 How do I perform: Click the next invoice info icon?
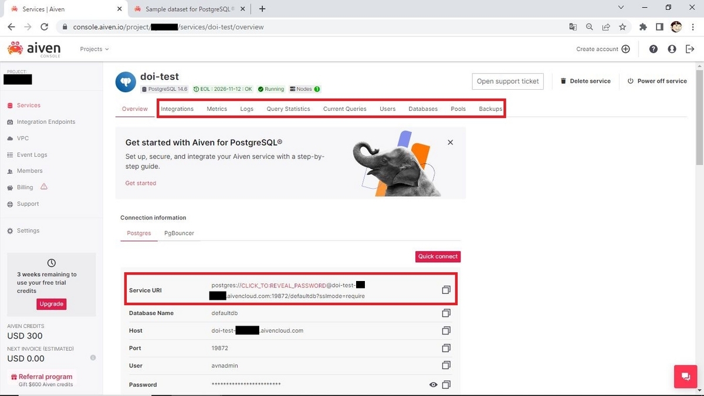coord(93,358)
